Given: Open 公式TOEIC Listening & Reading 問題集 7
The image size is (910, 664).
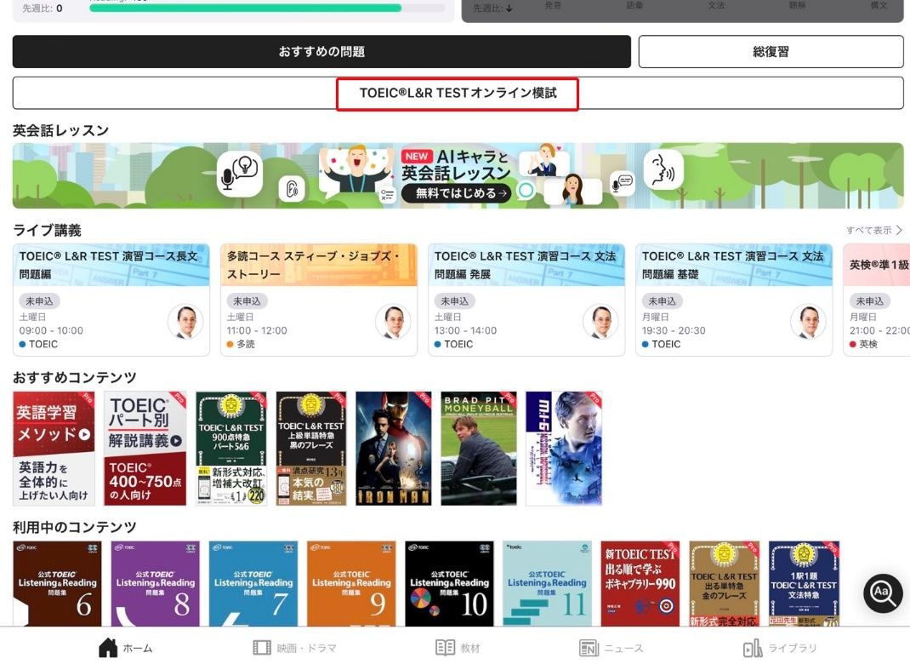Looking at the screenshot, I should [253, 583].
